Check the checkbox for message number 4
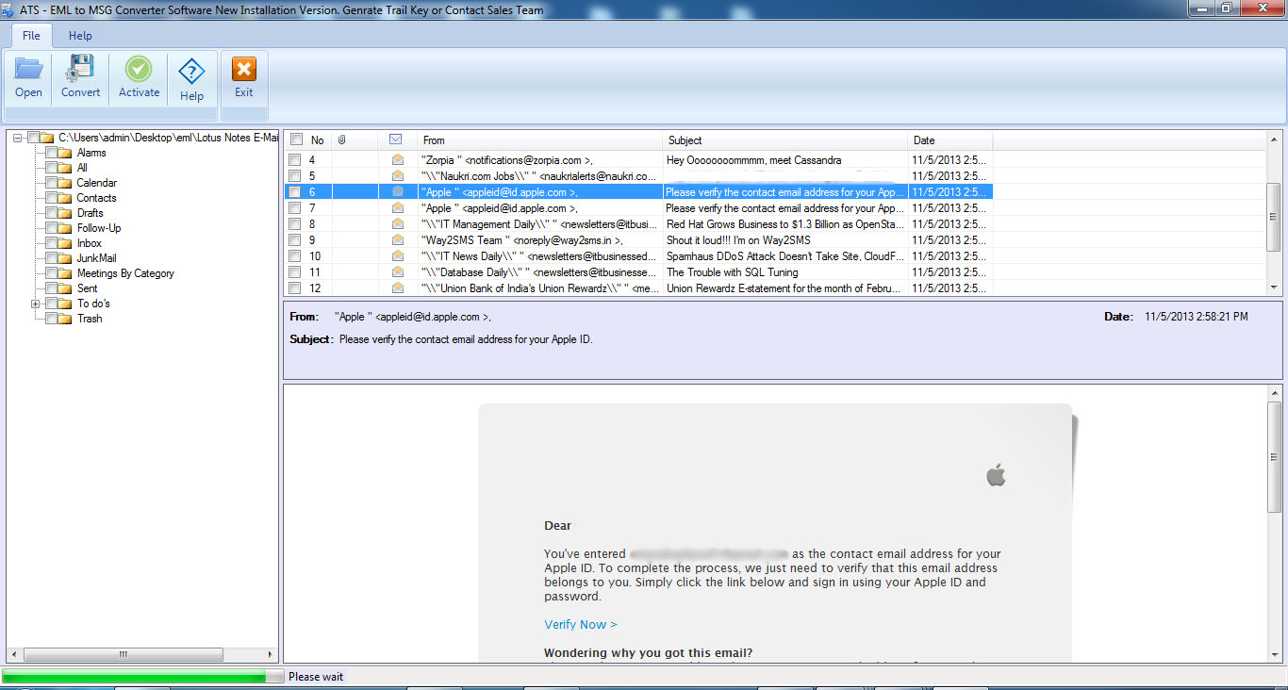The width and height of the screenshot is (1288, 690). 296,160
